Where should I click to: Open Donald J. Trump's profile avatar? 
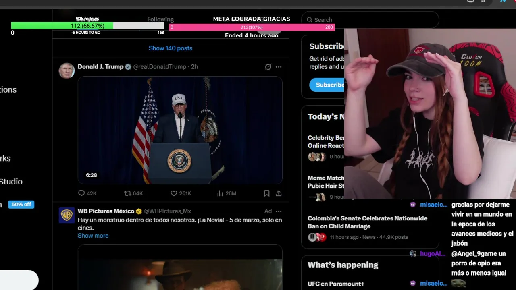coord(67,70)
